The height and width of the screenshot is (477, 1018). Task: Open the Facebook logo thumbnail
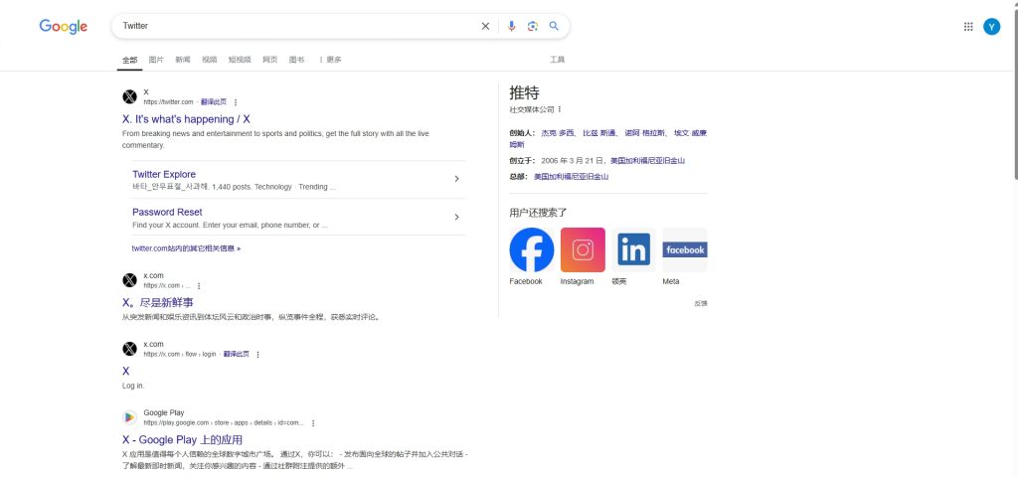pos(532,249)
